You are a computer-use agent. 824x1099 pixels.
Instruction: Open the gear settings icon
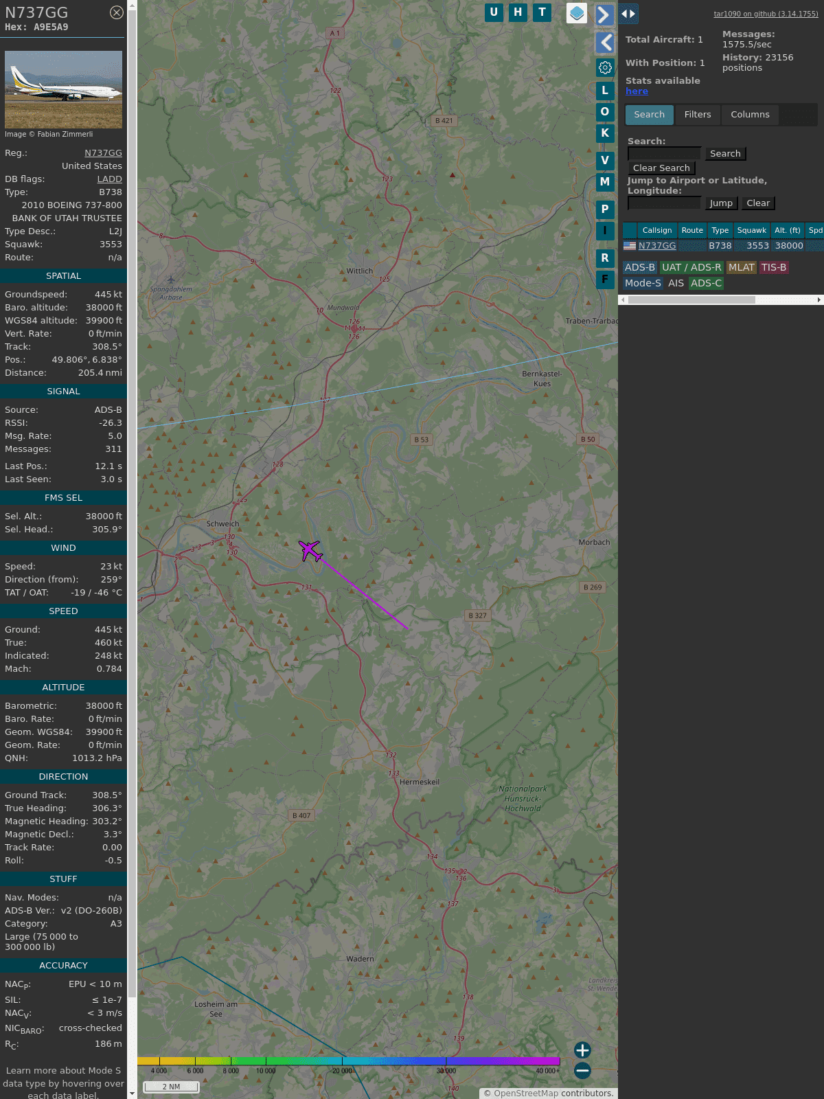pyautogui.click(x=605, y=67)
